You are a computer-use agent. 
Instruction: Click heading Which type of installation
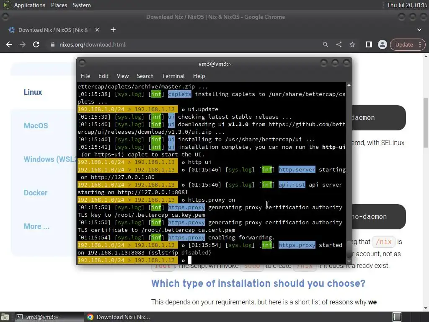click(258, 283)
